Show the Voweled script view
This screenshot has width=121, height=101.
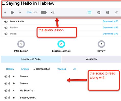62,69
